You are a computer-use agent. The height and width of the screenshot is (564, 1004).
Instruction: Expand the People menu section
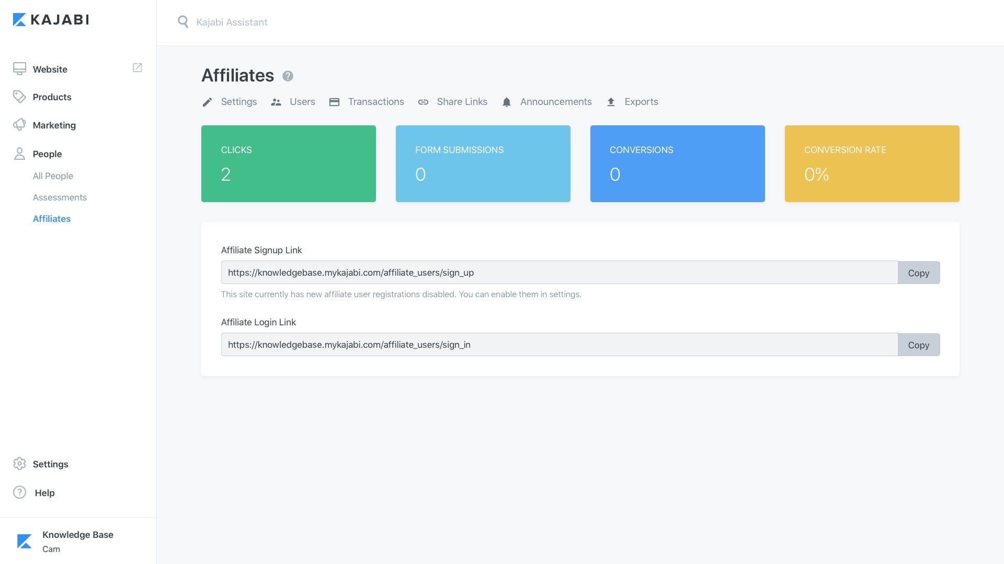point(47,154)
